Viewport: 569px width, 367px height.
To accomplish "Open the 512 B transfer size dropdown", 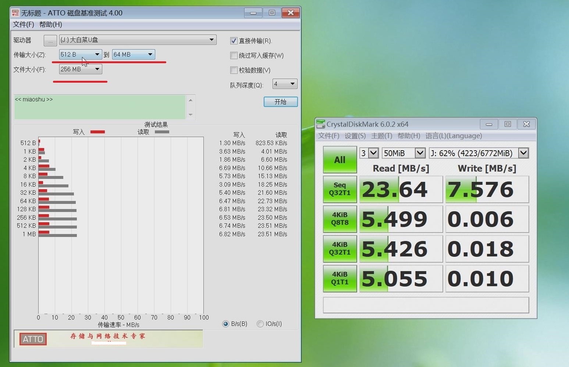I will point(81,54).
